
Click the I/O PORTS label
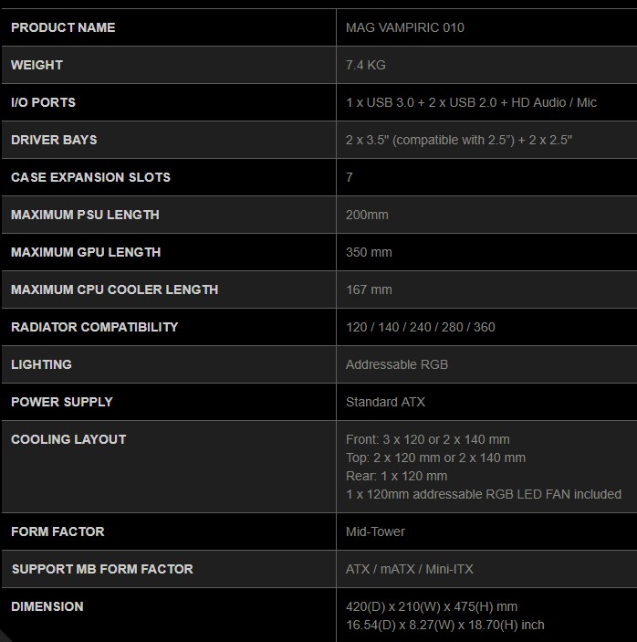coord(43,102)
